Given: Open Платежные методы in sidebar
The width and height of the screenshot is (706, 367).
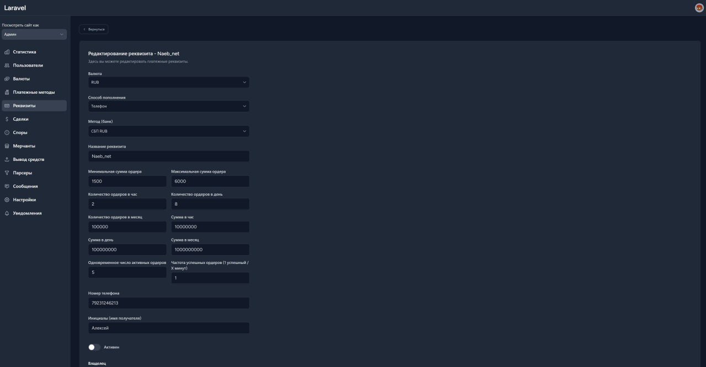Looking at the screenshot, I should (x=34, y=92).
